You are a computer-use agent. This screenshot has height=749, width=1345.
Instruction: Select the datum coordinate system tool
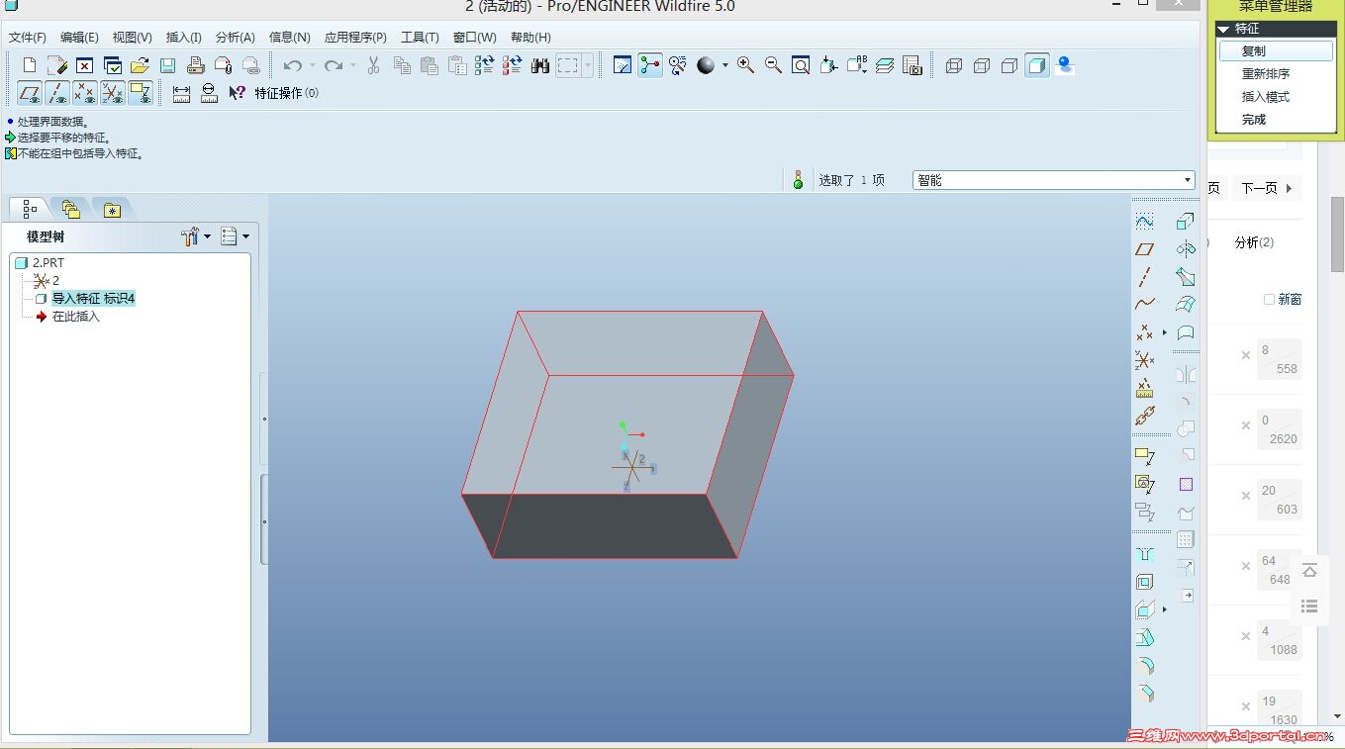point(1145,359)
